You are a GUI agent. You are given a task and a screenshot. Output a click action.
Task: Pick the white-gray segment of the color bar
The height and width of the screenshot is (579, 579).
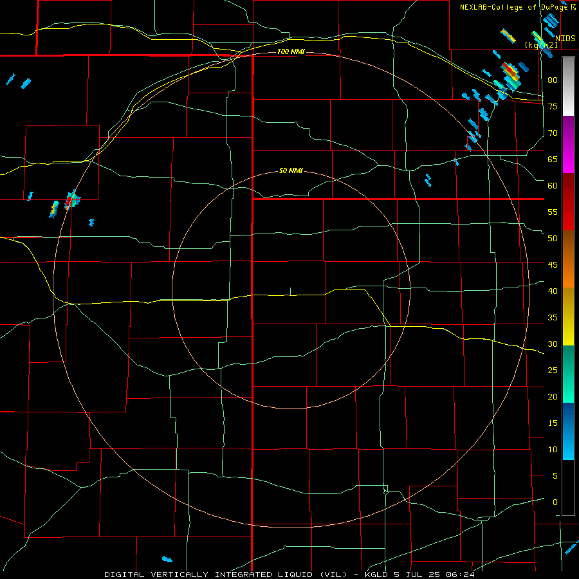[x=568, y=86]
